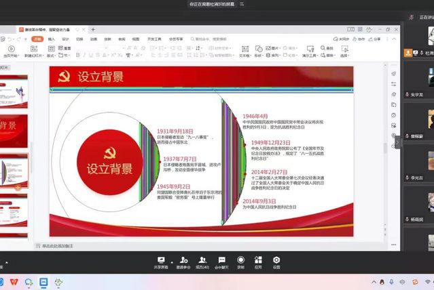The width and height of the screenshot is (434, 290).
Task: Add a new document tab with plus
Action: [x=93, y=30]
